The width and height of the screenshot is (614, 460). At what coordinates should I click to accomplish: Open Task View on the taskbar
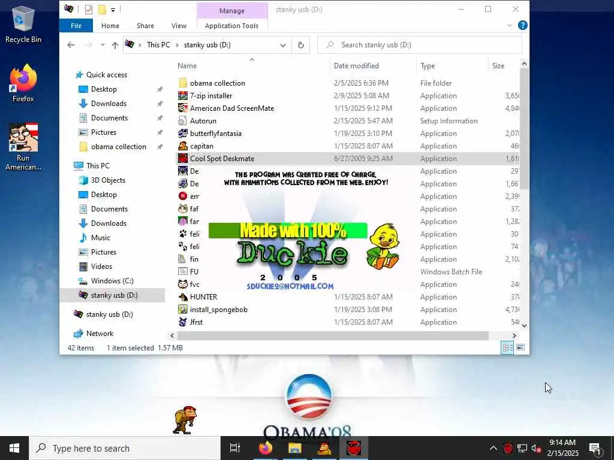click(235, 448)
